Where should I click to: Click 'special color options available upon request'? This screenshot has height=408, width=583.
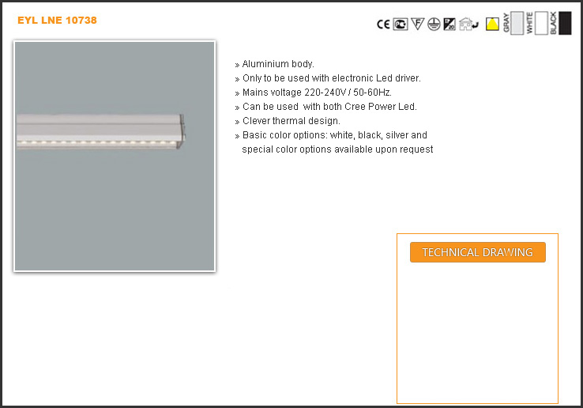pos(337,149)
